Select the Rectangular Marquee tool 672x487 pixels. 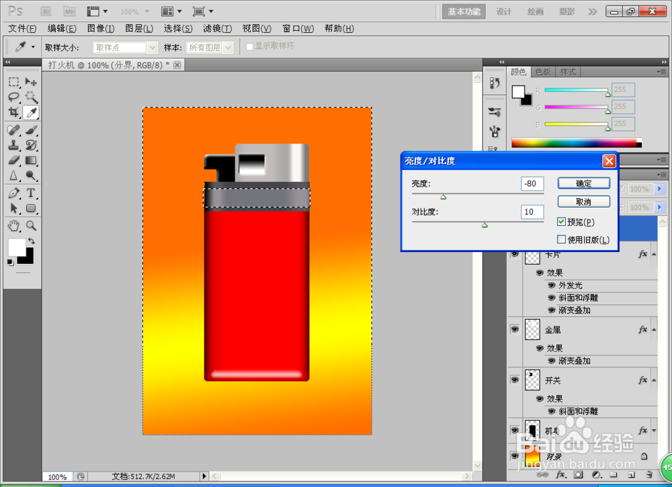[x=13, y=81]
